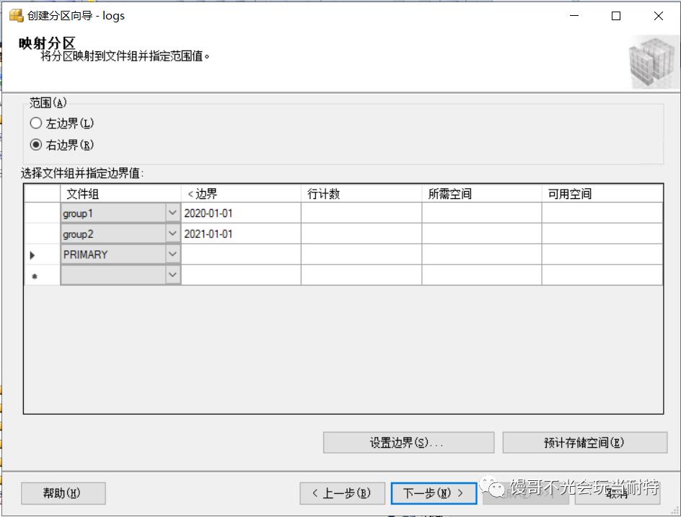
Task: Open the empty new-row filegroup dropdown
Action: click(x=172, y=275)
